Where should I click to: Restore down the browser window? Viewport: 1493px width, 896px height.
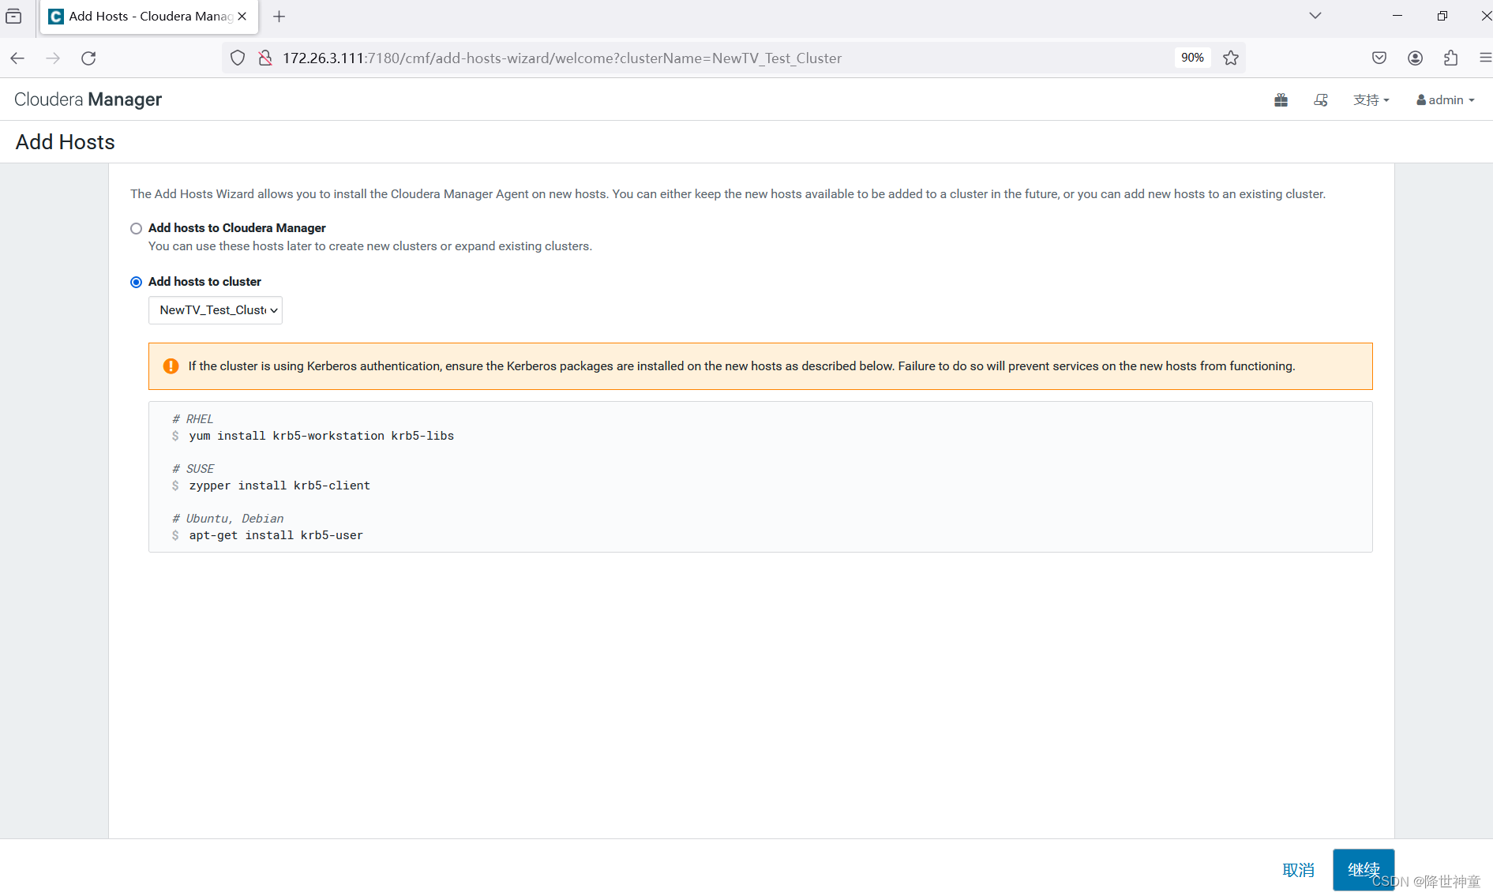(1442, 16)
